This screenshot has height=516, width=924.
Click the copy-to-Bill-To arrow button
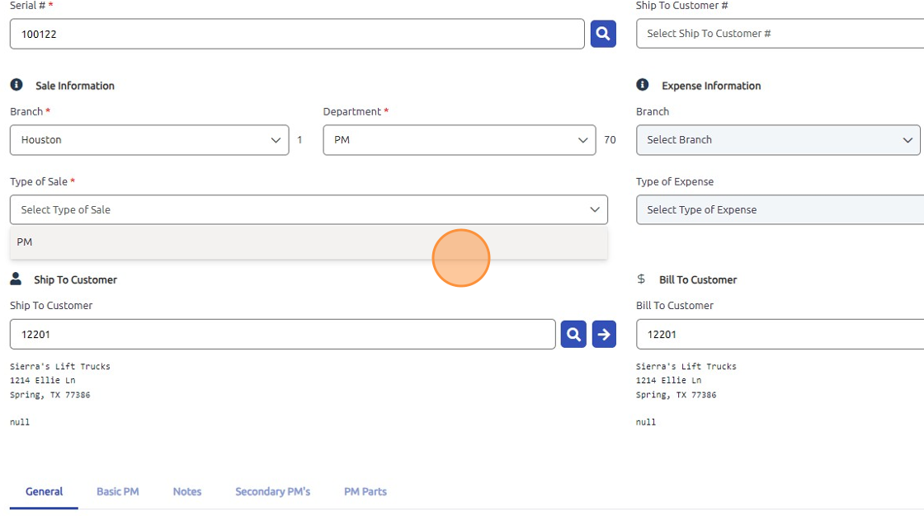click(x=604, y=334)
